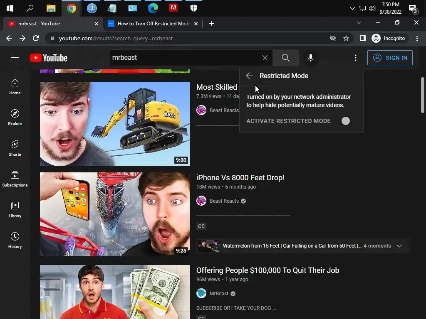
Task: Reload the current page
Action: (x=36, y=38)
